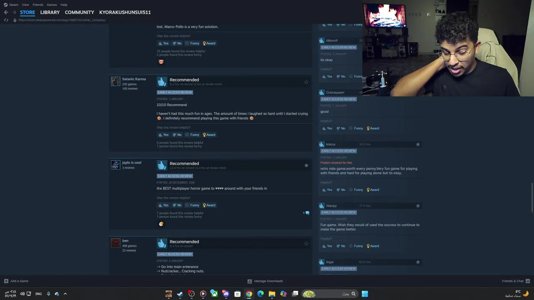Viewport: 534px width, 300px height.
Task: Click the emoji award under Marco-Pollo review
Action: [161, 62]
